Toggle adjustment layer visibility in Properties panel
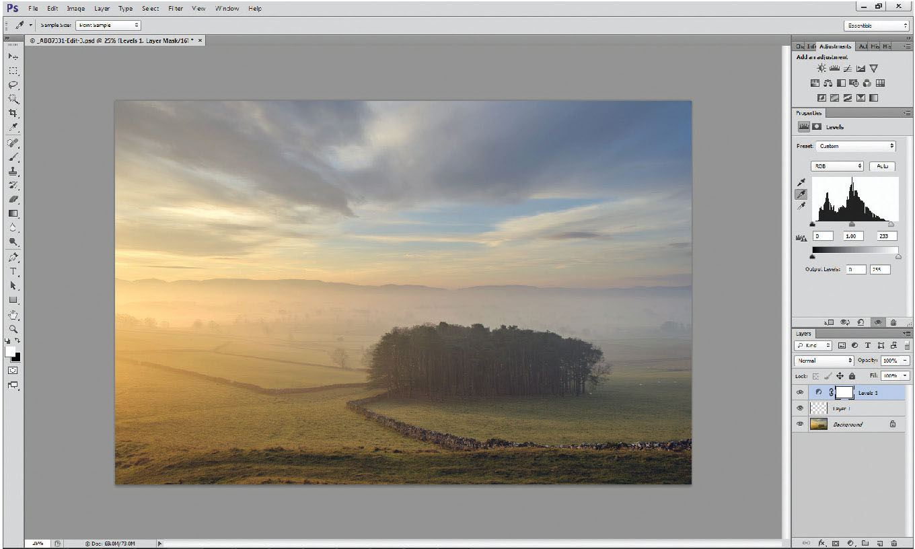Image resolution: width=915 pixels, height=549 pixels. [878, 322]
